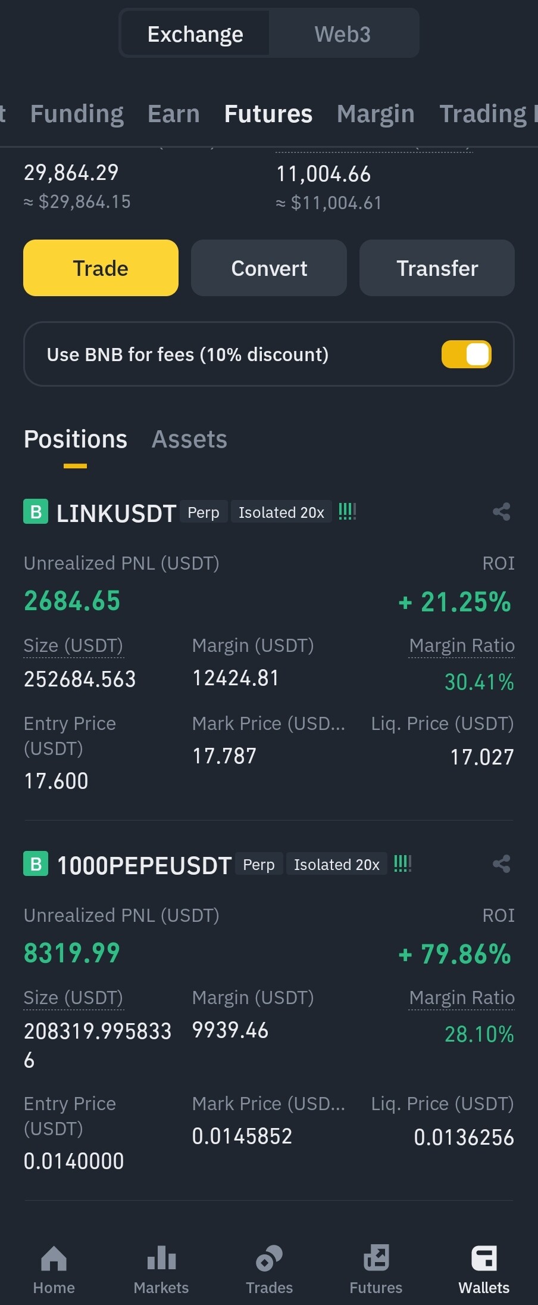Tap the LINKUSDT green B badge
Screen dimensions: 538x1305
pos(36,512)
